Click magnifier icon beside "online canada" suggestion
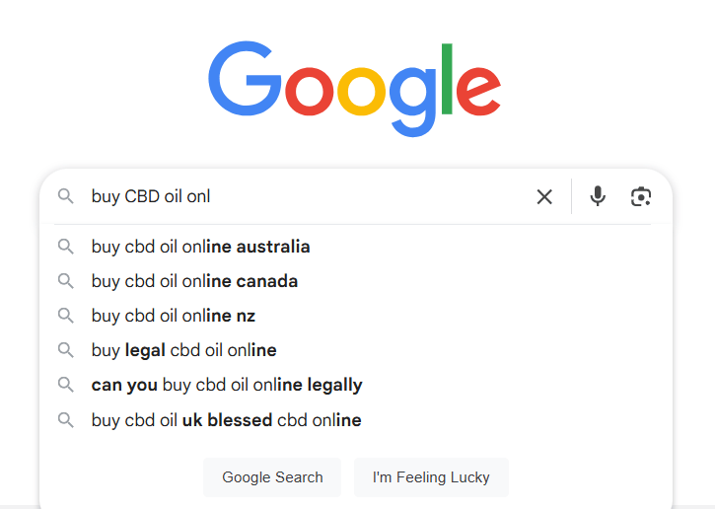 [x=66, y=281]
